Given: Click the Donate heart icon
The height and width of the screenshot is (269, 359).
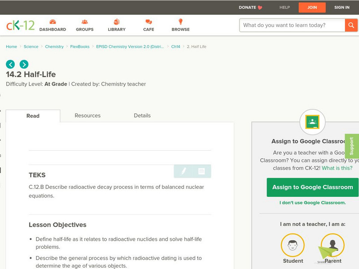Looking at the screenshot, I should 260,8.
